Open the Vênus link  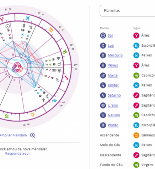(113, 65)
